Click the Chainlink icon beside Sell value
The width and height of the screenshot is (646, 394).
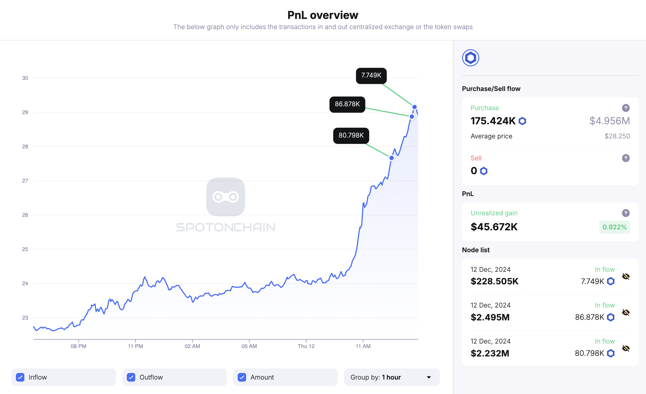483,171
